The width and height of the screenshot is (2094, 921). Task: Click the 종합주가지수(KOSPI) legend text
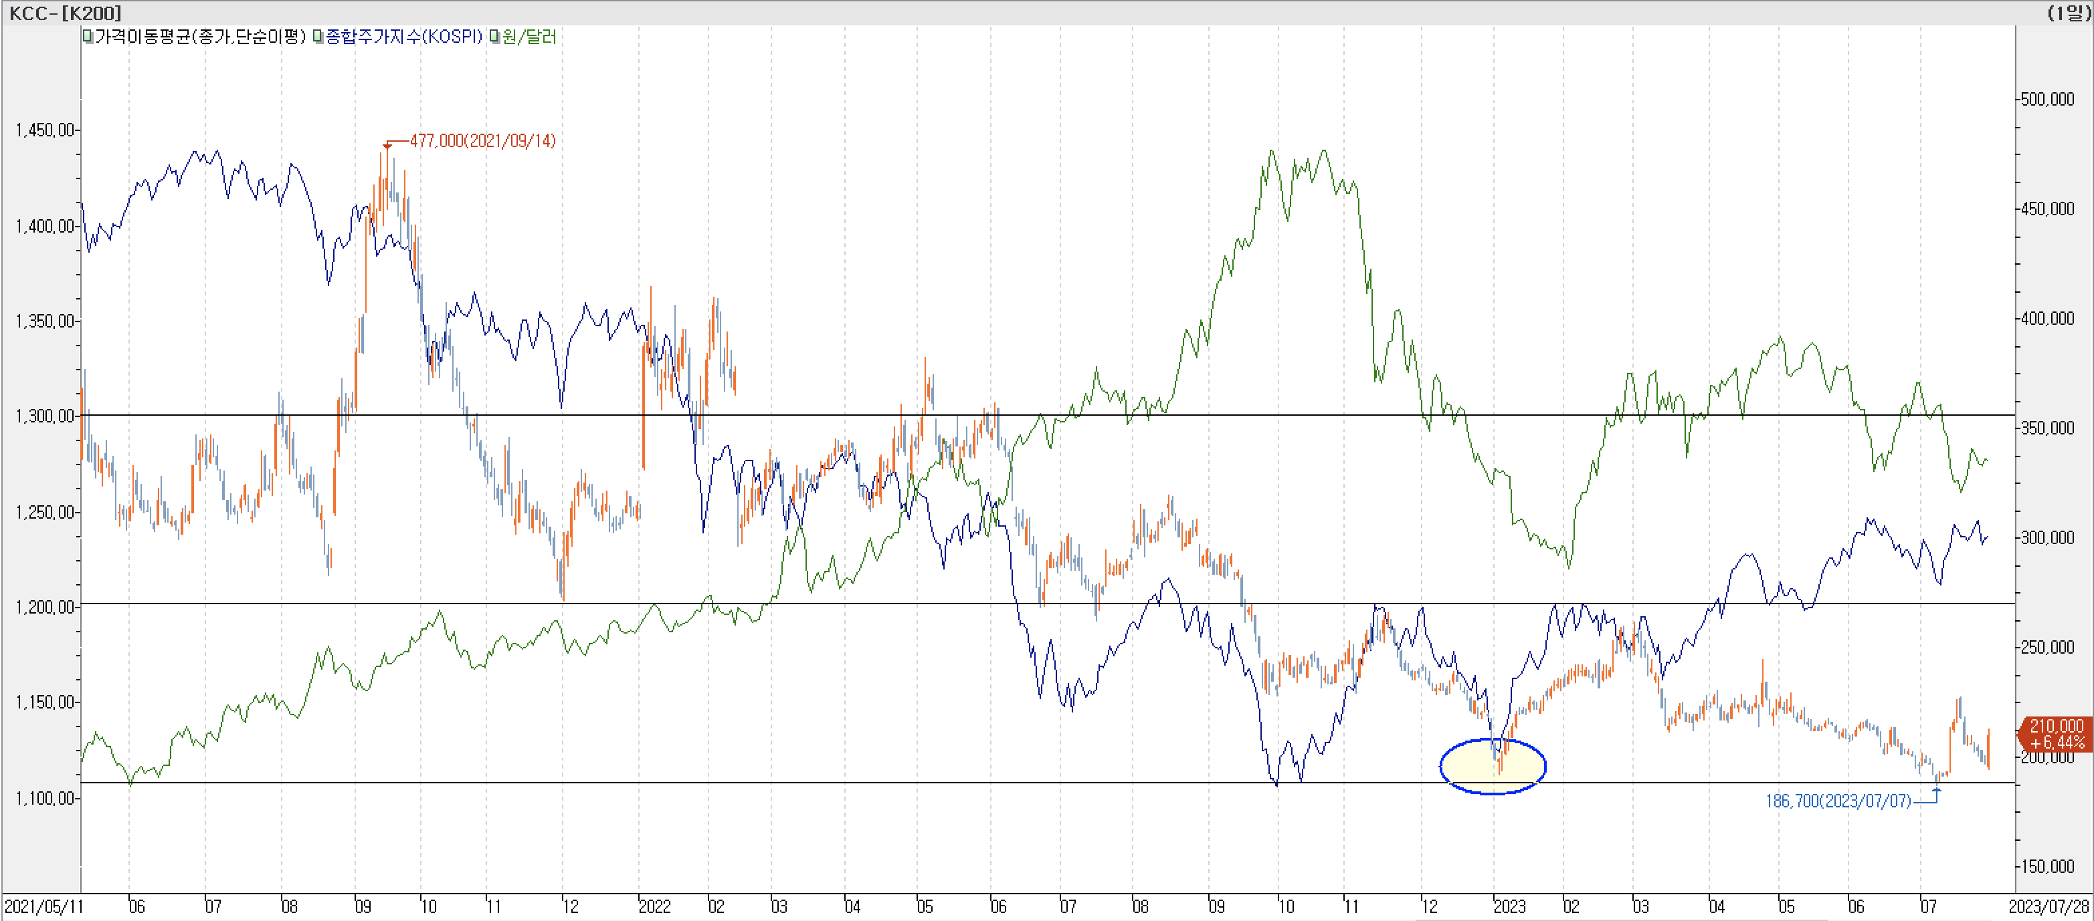(x=404, y=37)
